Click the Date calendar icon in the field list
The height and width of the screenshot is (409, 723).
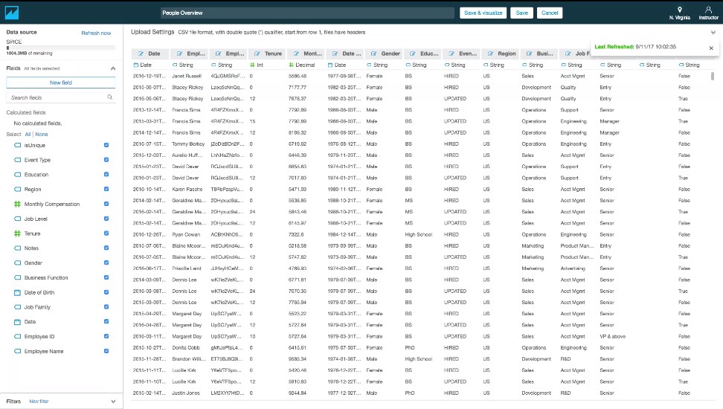point(18,322)
